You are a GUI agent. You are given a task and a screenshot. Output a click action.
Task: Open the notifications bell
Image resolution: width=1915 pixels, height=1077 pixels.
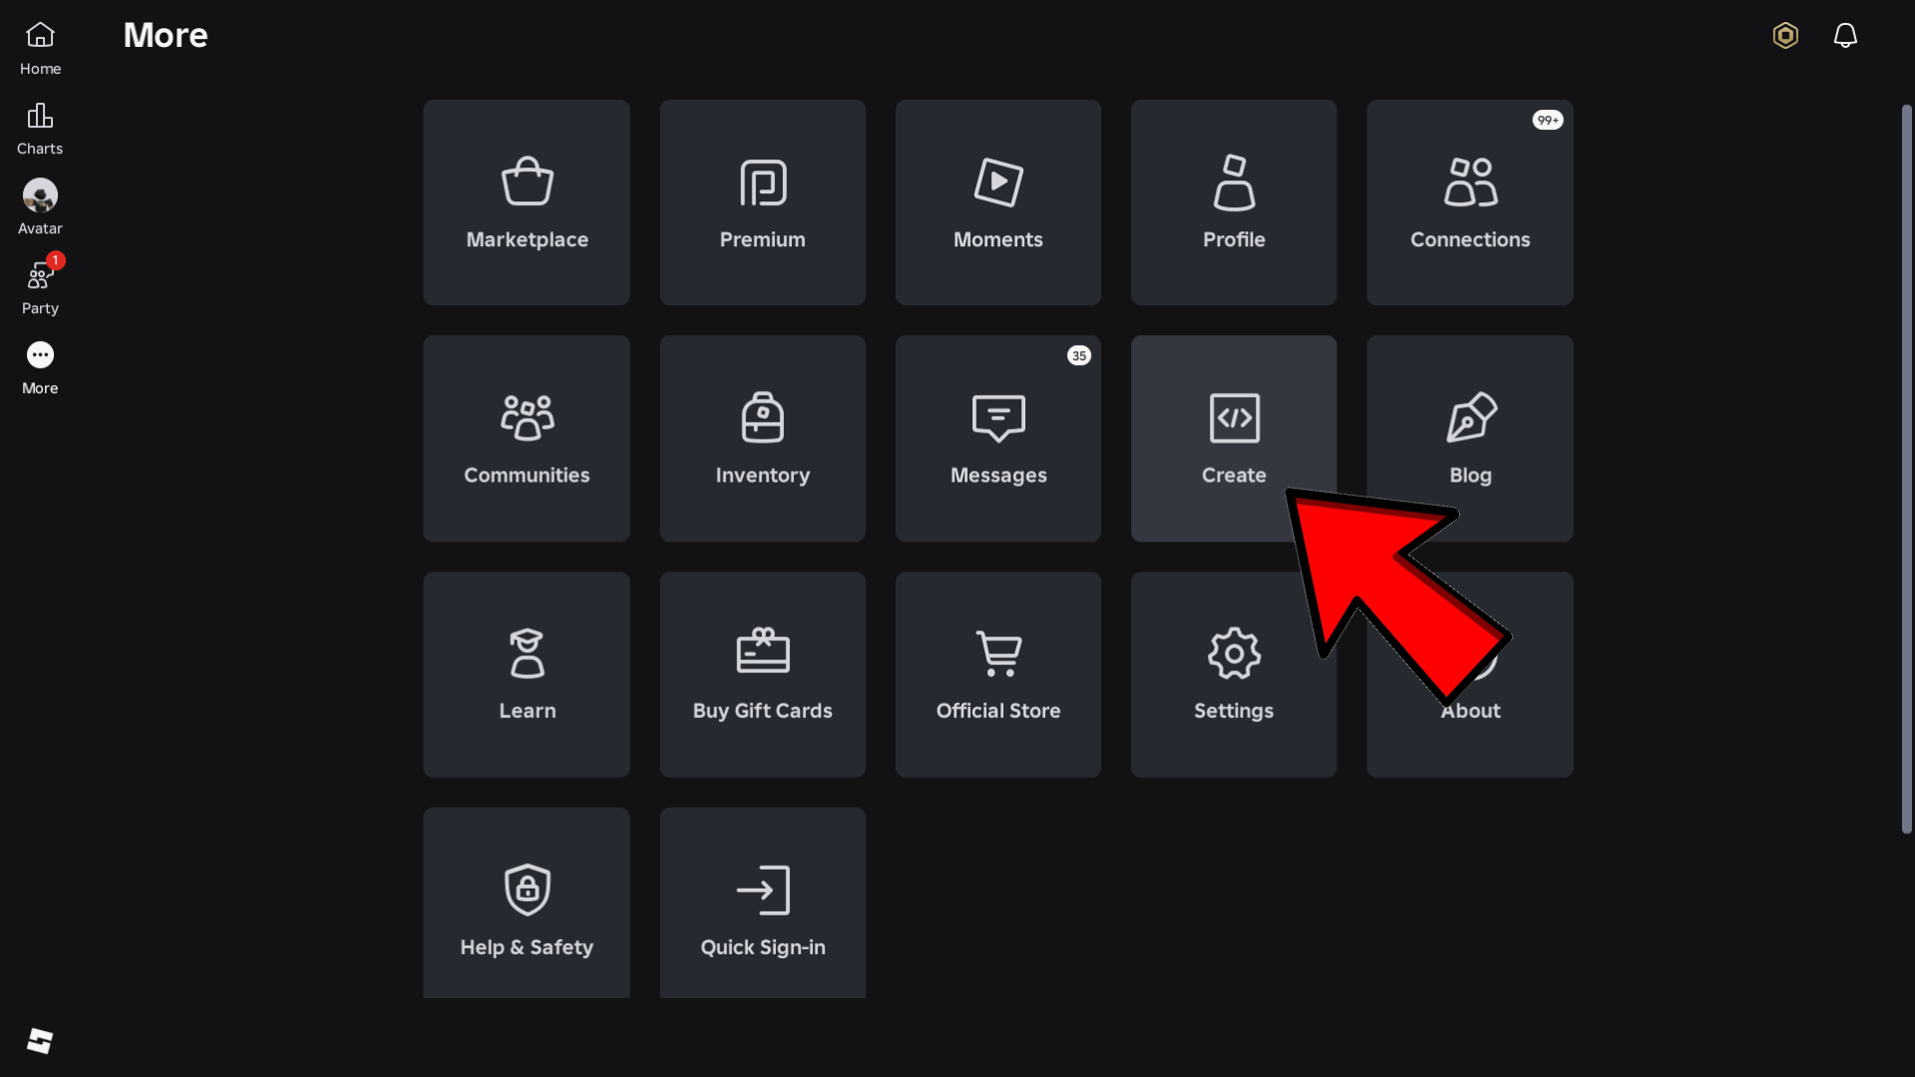(1845, 35)
